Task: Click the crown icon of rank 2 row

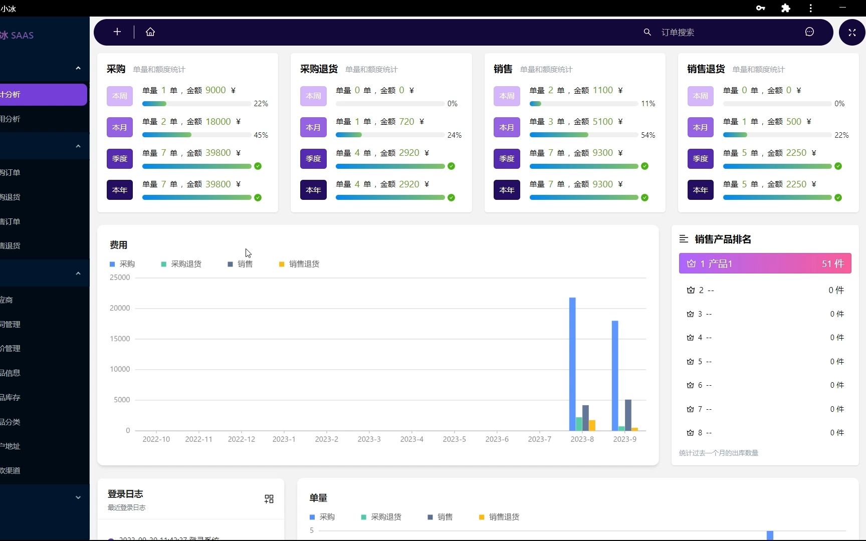Action: [x=691, y=290]
